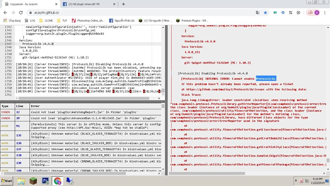Screen dimensions: 330x186
Task: Open the remote desktop taskbar icon
Action: click(69, 181)
